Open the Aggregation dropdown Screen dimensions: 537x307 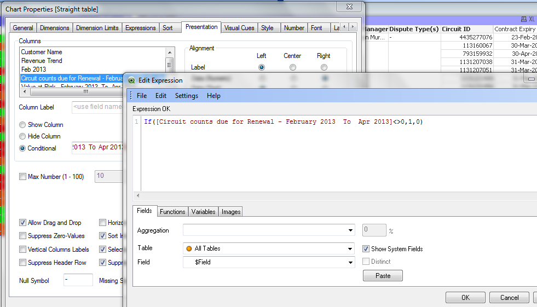[269, 230]
